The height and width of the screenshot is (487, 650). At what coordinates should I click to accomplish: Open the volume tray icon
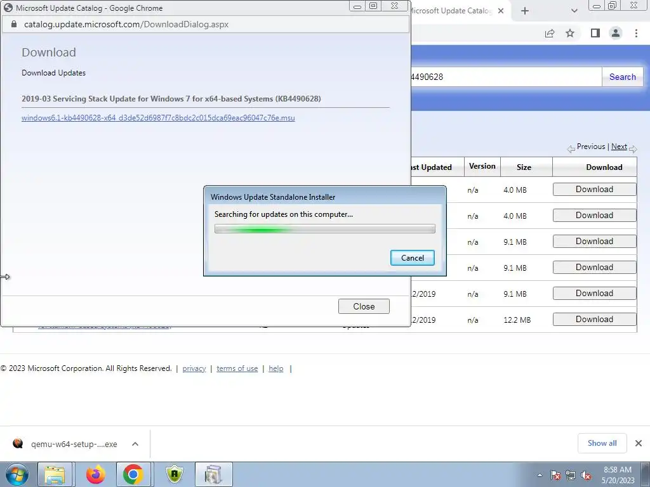click(x=586, y=476)
